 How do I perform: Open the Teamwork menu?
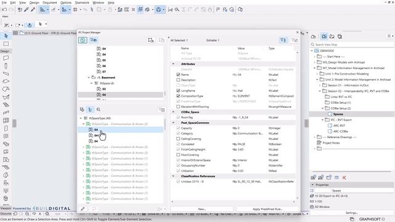[82, 2]
